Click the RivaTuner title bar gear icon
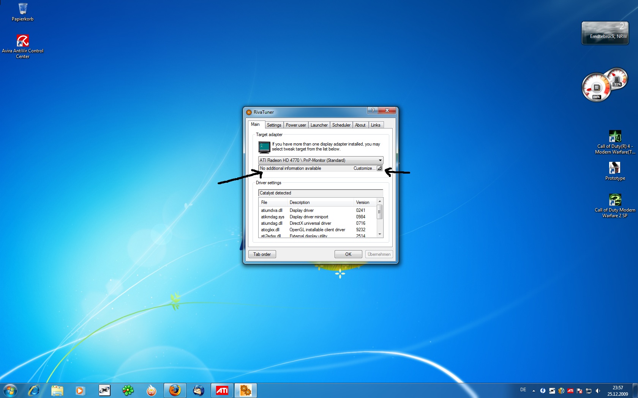Screen dimensions: 638x398 click(x=249, y=112)
